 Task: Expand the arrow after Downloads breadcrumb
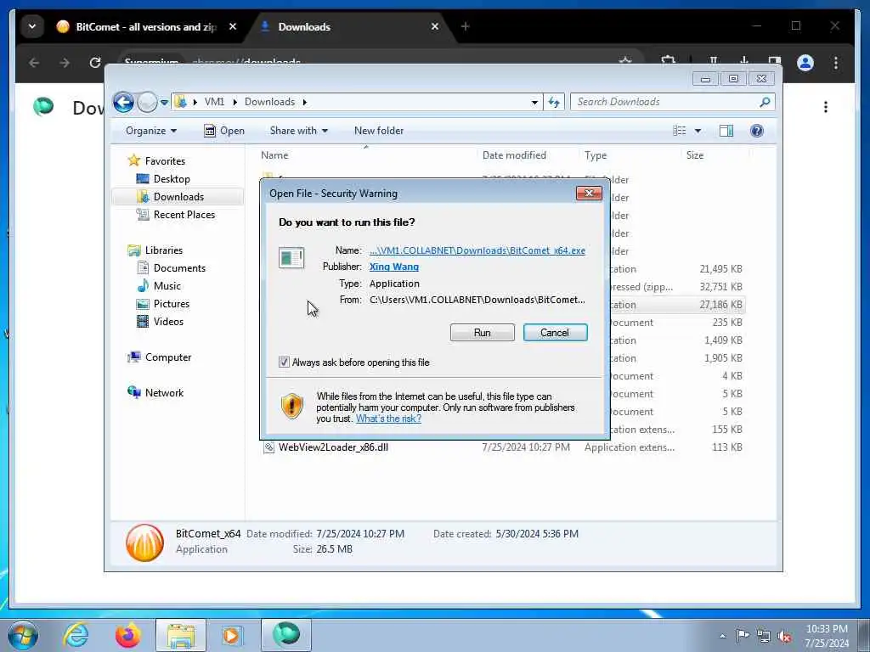[x=305, y=102]
